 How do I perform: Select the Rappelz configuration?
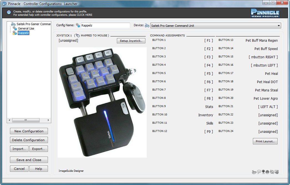pyautogui.click(x=24, y=33)
